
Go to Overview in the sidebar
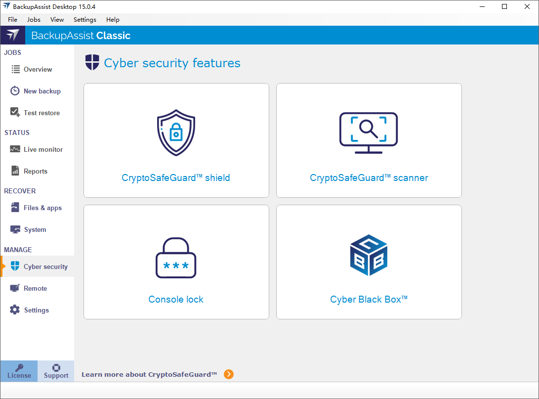(38, 70)
